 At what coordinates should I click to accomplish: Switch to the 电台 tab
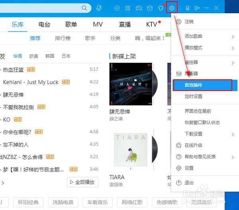44,24
